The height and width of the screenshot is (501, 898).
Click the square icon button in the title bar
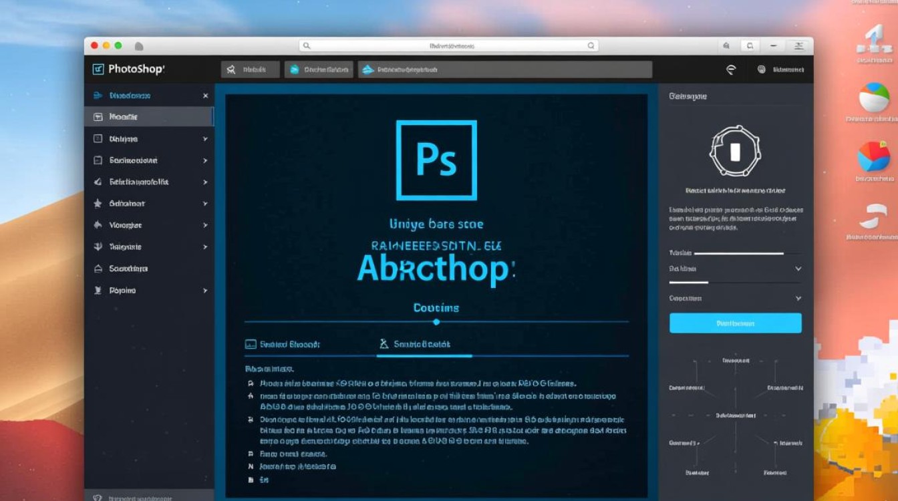[x=750, y=46]
